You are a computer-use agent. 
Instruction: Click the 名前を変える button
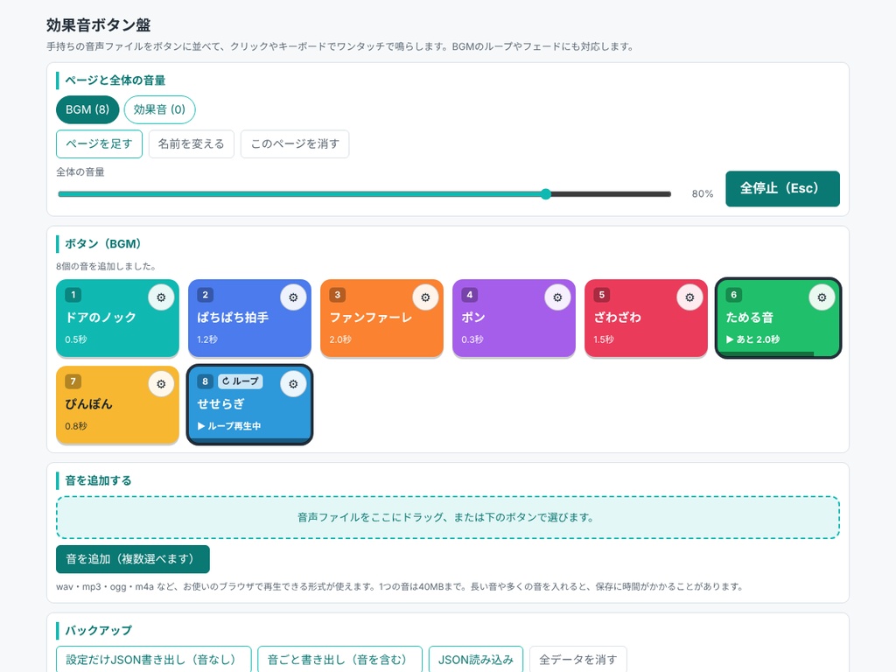192,144
